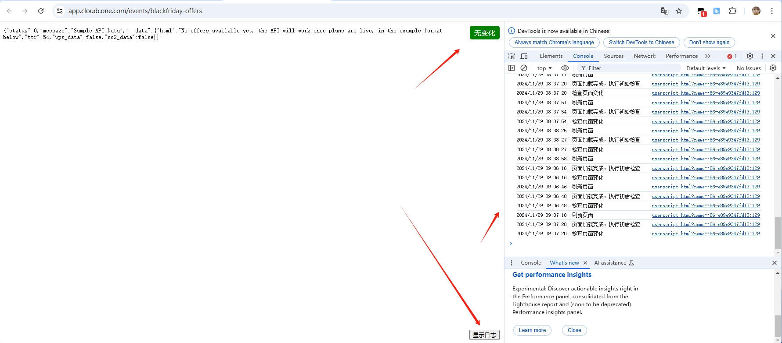The width and height of the screenshot is (782, 343).
Task: Bookmark this page with the star
Action: click(x=679, y=11)
